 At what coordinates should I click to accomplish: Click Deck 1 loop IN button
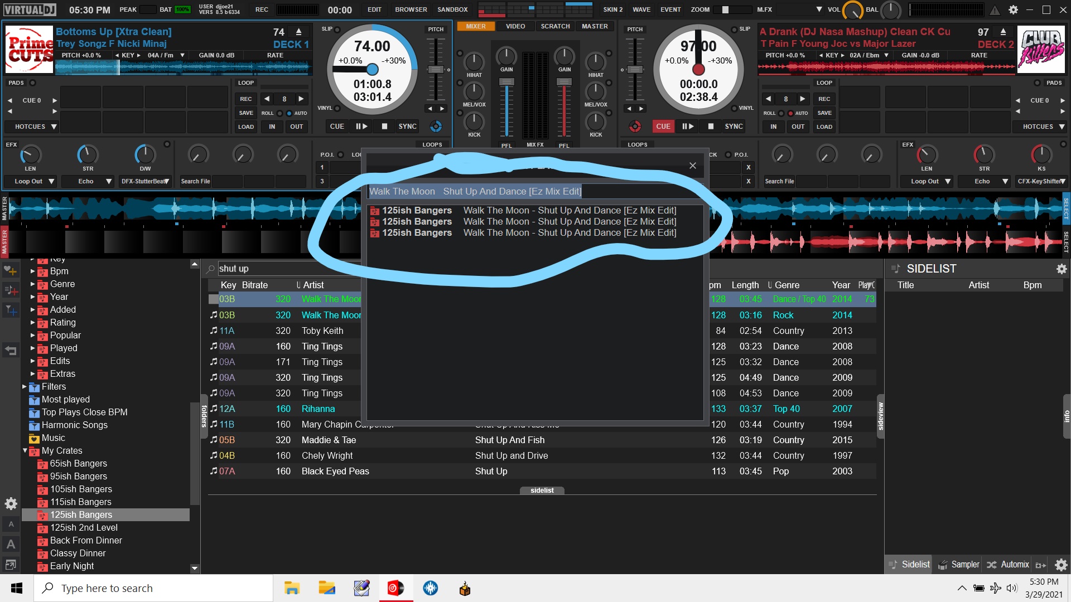point(272,127)
